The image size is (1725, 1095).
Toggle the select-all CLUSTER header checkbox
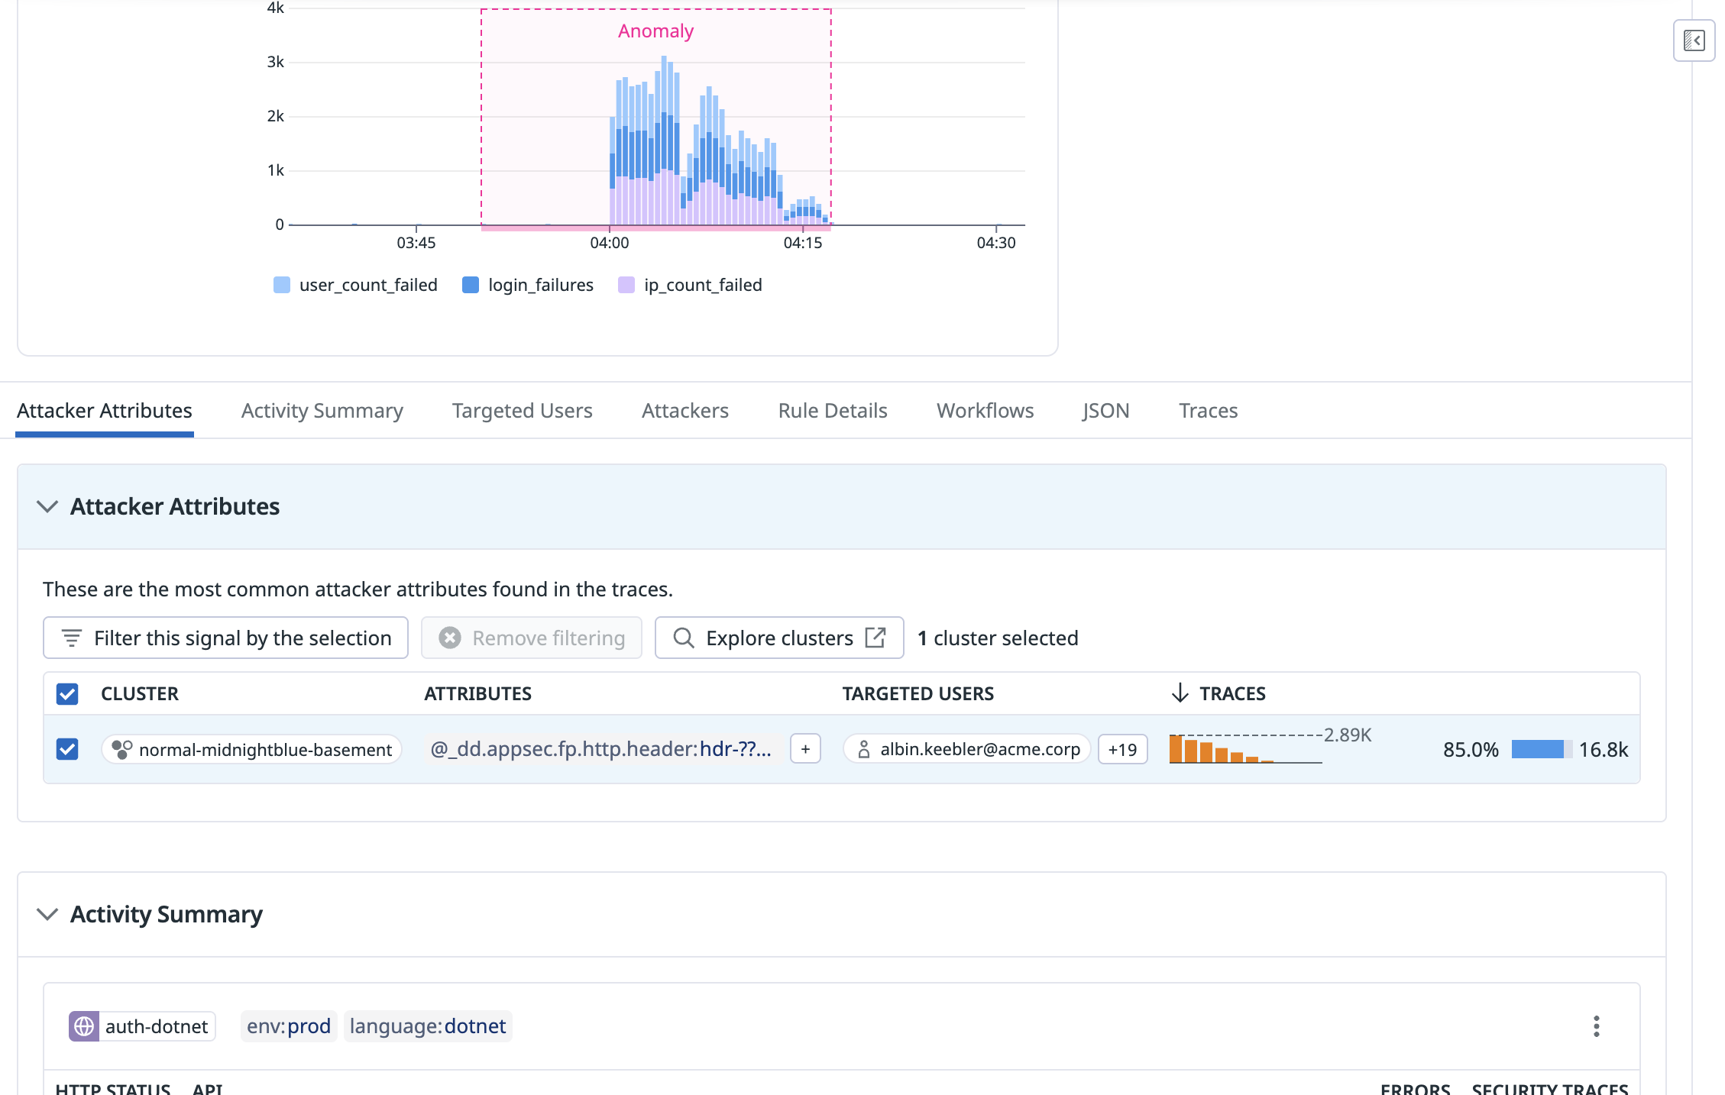[67, 693]
